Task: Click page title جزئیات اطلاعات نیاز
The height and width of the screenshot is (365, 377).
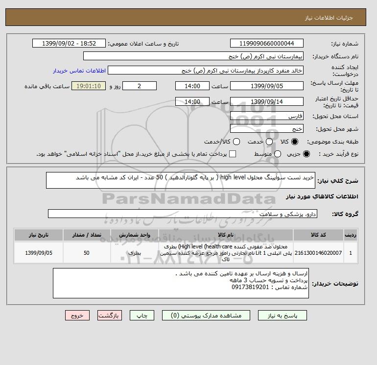Action: coord(329,18)
